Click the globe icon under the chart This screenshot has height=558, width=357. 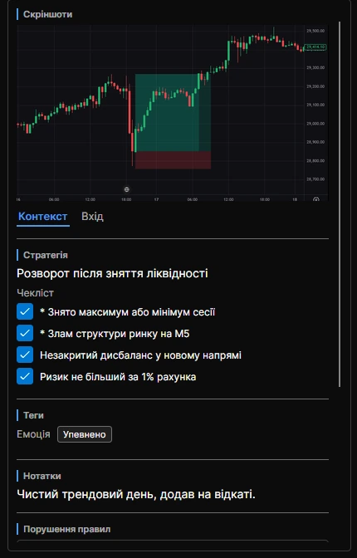coord(126,189)
